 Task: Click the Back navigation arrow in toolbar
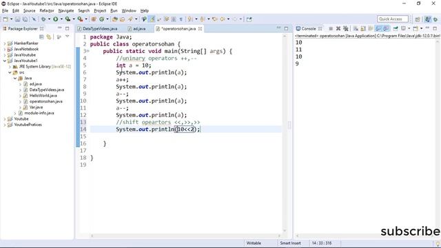click(x=222, y=19)
